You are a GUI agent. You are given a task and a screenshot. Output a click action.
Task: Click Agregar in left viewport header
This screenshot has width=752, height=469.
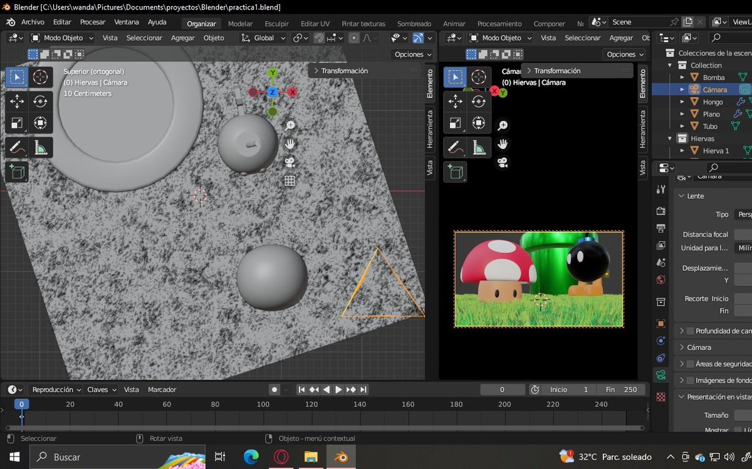(183, 38)
